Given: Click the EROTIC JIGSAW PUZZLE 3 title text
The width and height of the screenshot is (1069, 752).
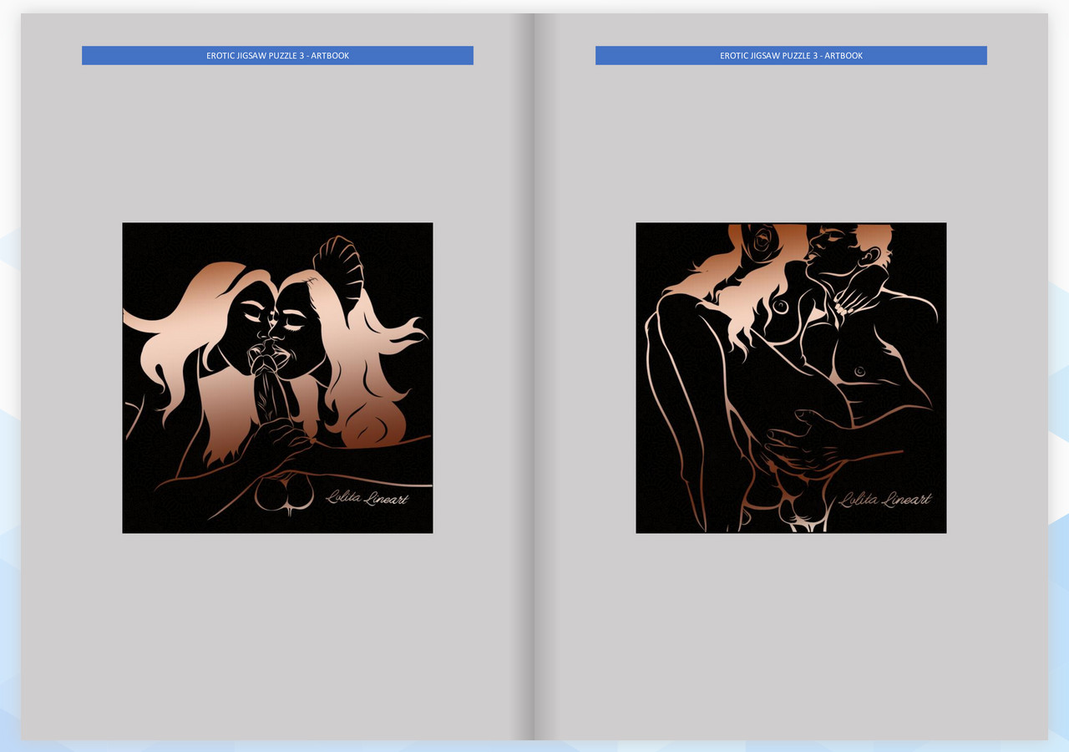Looking at the screenshot, I should tap(255, 55).
